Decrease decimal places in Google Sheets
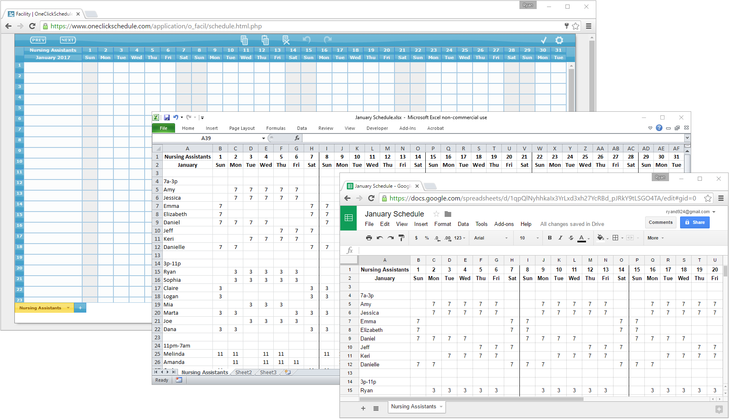 pos(437,238)
